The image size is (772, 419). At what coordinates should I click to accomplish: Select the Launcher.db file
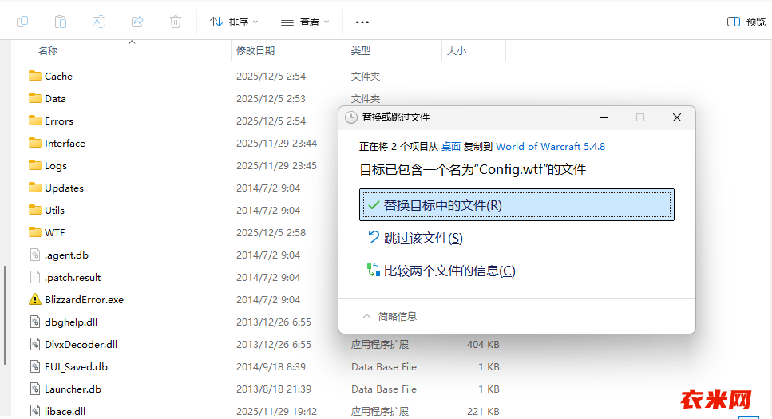pos(73,389)
